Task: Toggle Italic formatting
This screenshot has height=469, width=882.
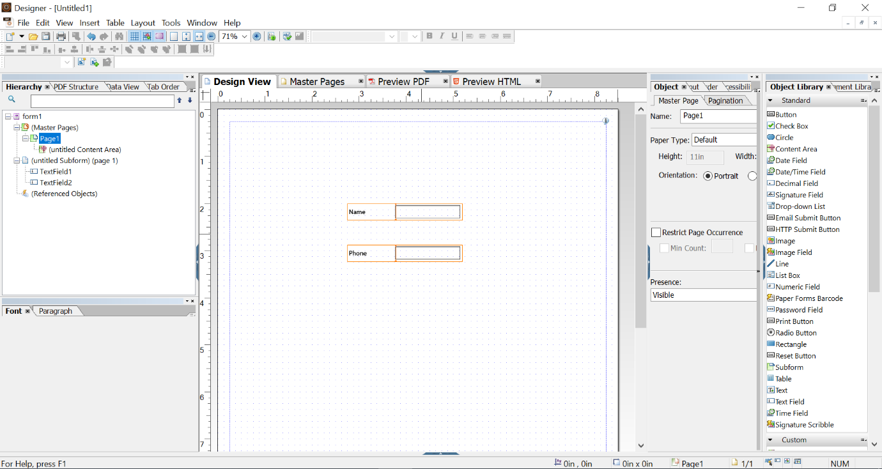Action: pos(442,36)
